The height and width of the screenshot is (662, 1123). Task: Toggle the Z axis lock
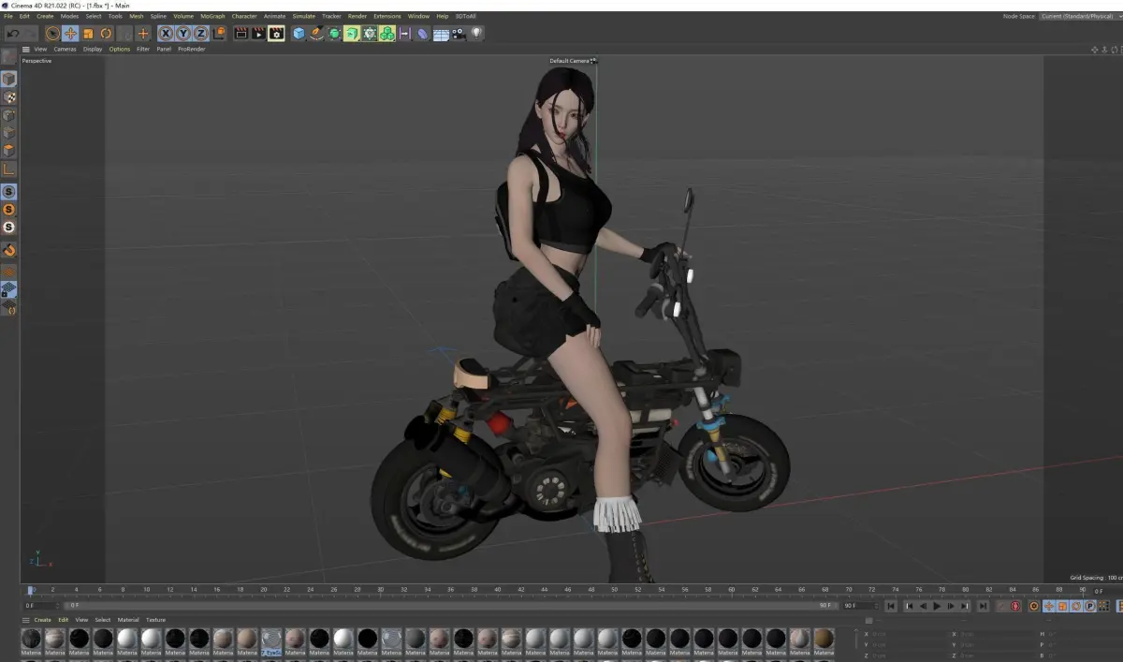click(200, 33)
